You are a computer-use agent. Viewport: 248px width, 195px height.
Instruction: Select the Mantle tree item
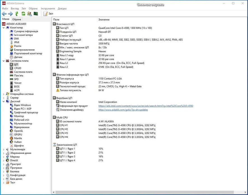coord(18,138)
